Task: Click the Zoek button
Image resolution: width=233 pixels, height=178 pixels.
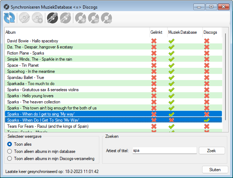Action: click(x=212, y=151)
